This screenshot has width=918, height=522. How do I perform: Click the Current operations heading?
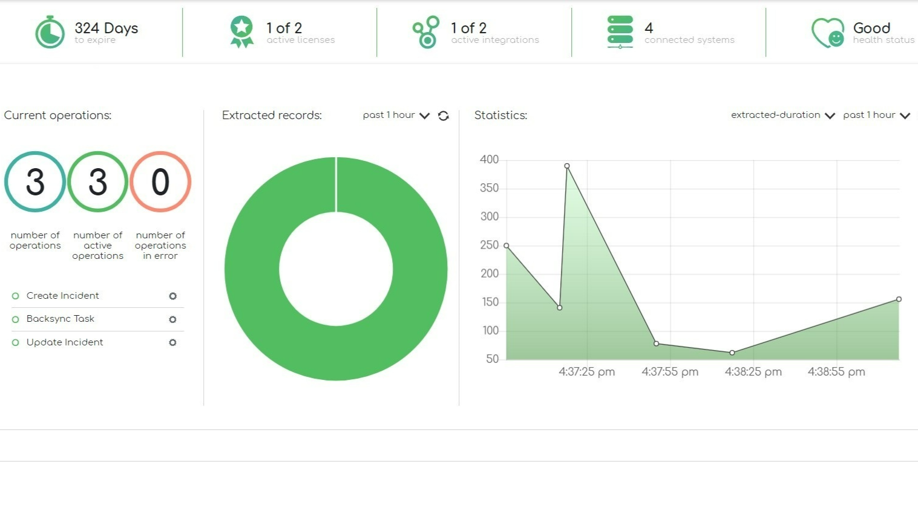[58, 115]
